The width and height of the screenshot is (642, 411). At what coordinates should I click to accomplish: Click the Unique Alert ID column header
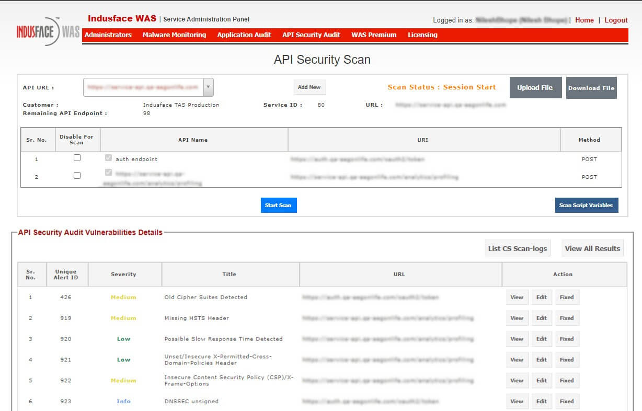(66, 275)
